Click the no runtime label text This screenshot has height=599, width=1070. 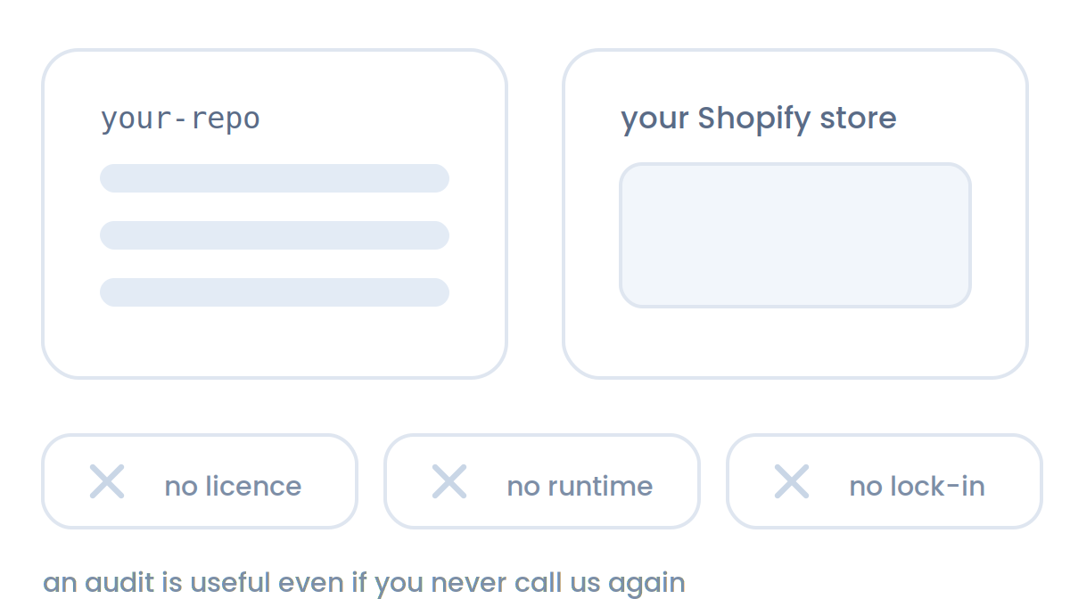coord(580,487)
